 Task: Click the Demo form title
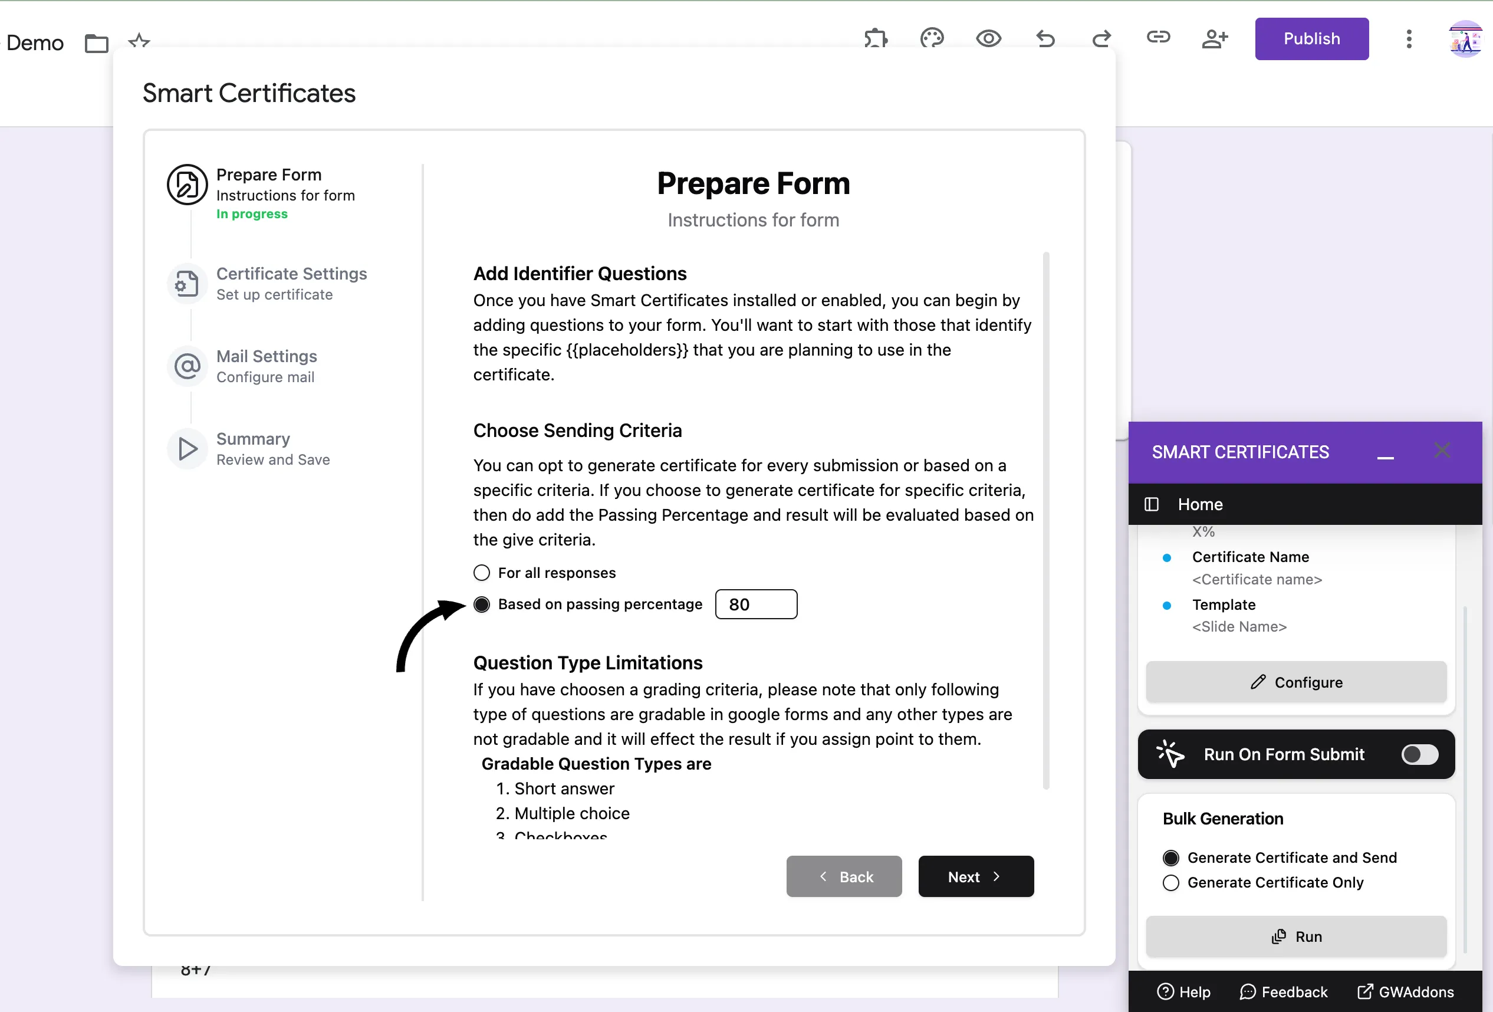35,42
